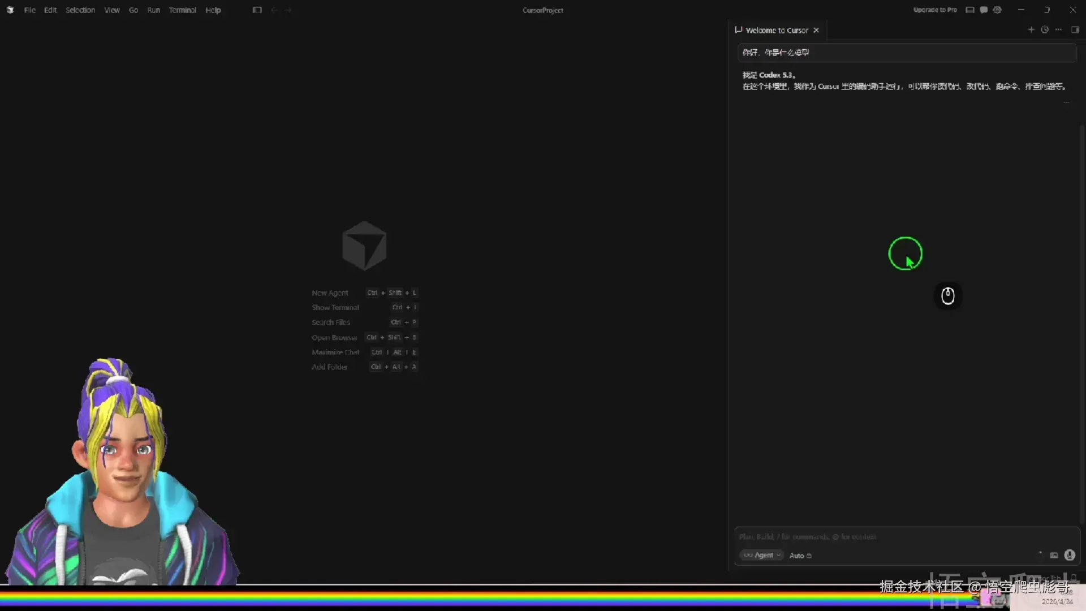Click New Agent shortcut entry
The height and width of the screenshot is (611, 1086).
pyautogui.click(x=364, y=292)
